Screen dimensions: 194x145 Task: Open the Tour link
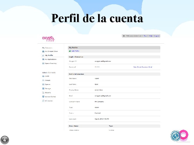pos(145,36)
